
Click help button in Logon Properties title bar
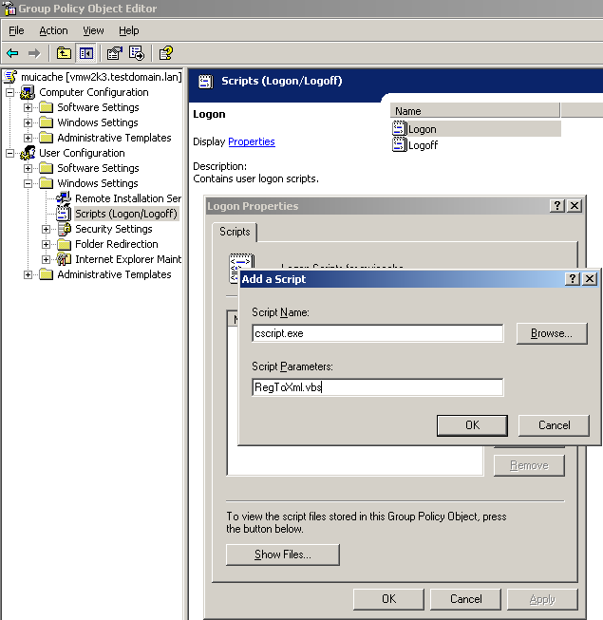coord(557,206)
